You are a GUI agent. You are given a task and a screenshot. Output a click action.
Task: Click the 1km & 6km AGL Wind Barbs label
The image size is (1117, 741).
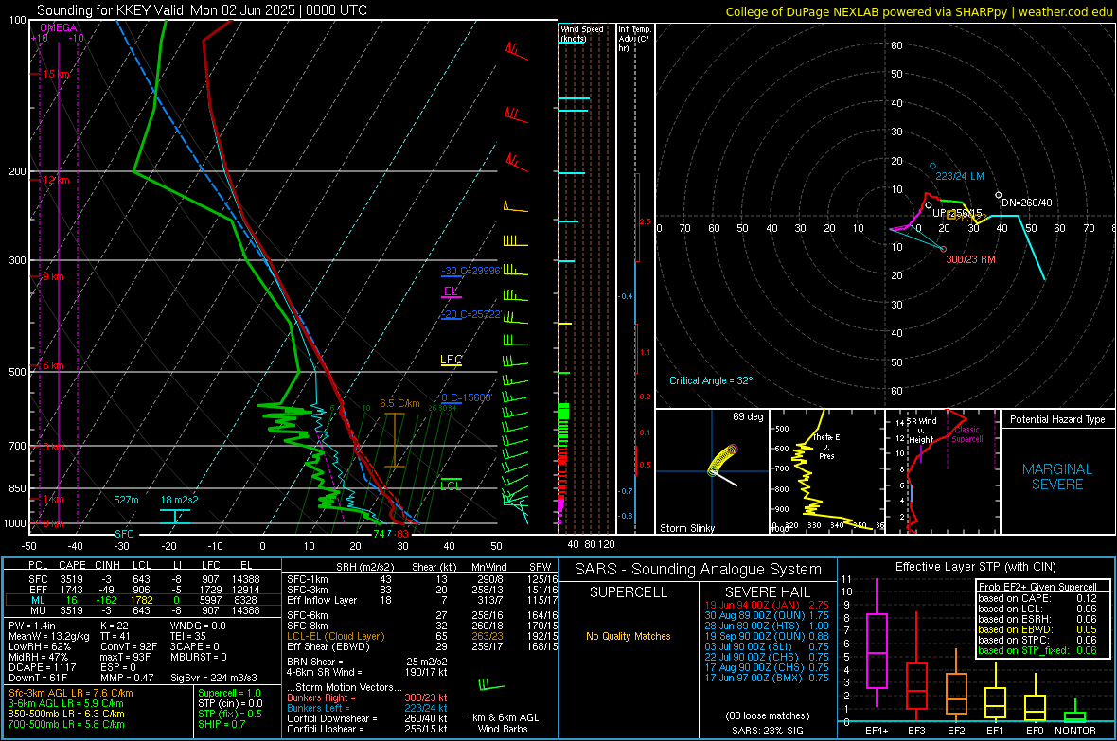(503, 723)
